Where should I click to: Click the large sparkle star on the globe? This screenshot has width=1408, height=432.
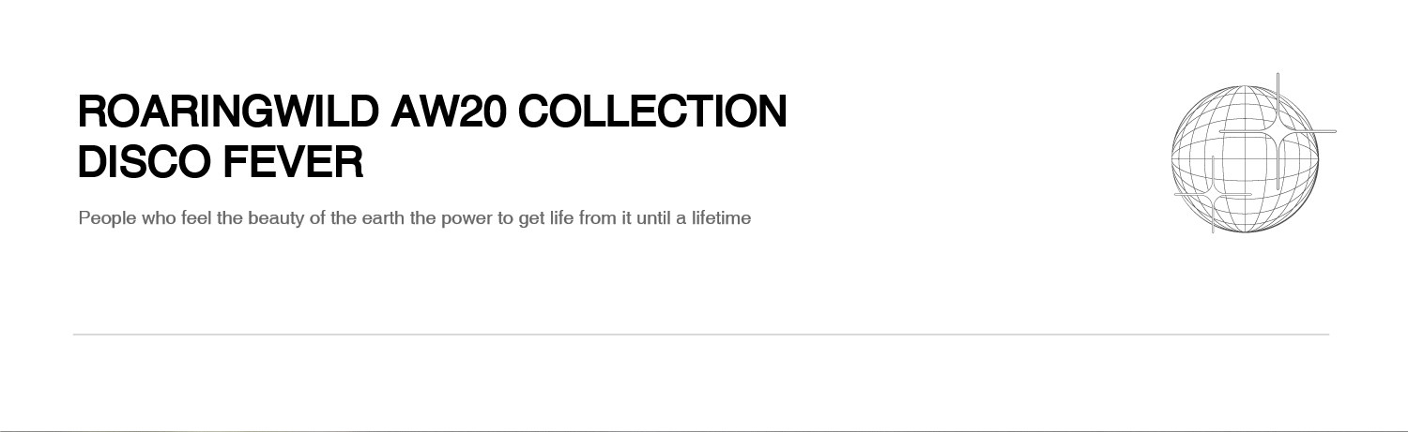pyautogui.click(x=1278, y=130)
